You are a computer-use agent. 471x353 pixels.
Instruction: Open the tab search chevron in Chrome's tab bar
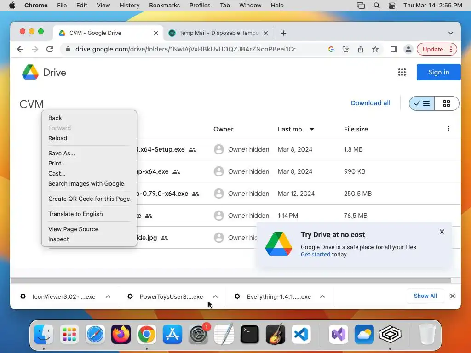click(x=451, y=33)
